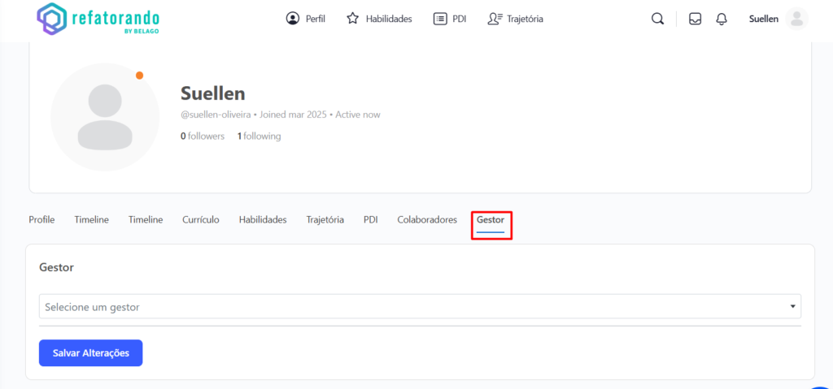833x389 pixels.
Task: Click the small user avatar beside Suellen in header
Action: (x=797, y=19)
